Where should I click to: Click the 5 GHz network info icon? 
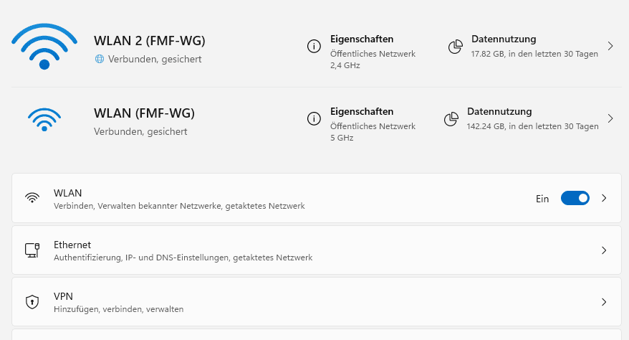[x=313, y=119]
